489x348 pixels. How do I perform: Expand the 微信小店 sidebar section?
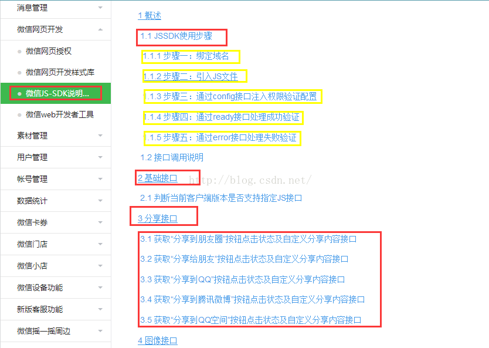(100, 266)
